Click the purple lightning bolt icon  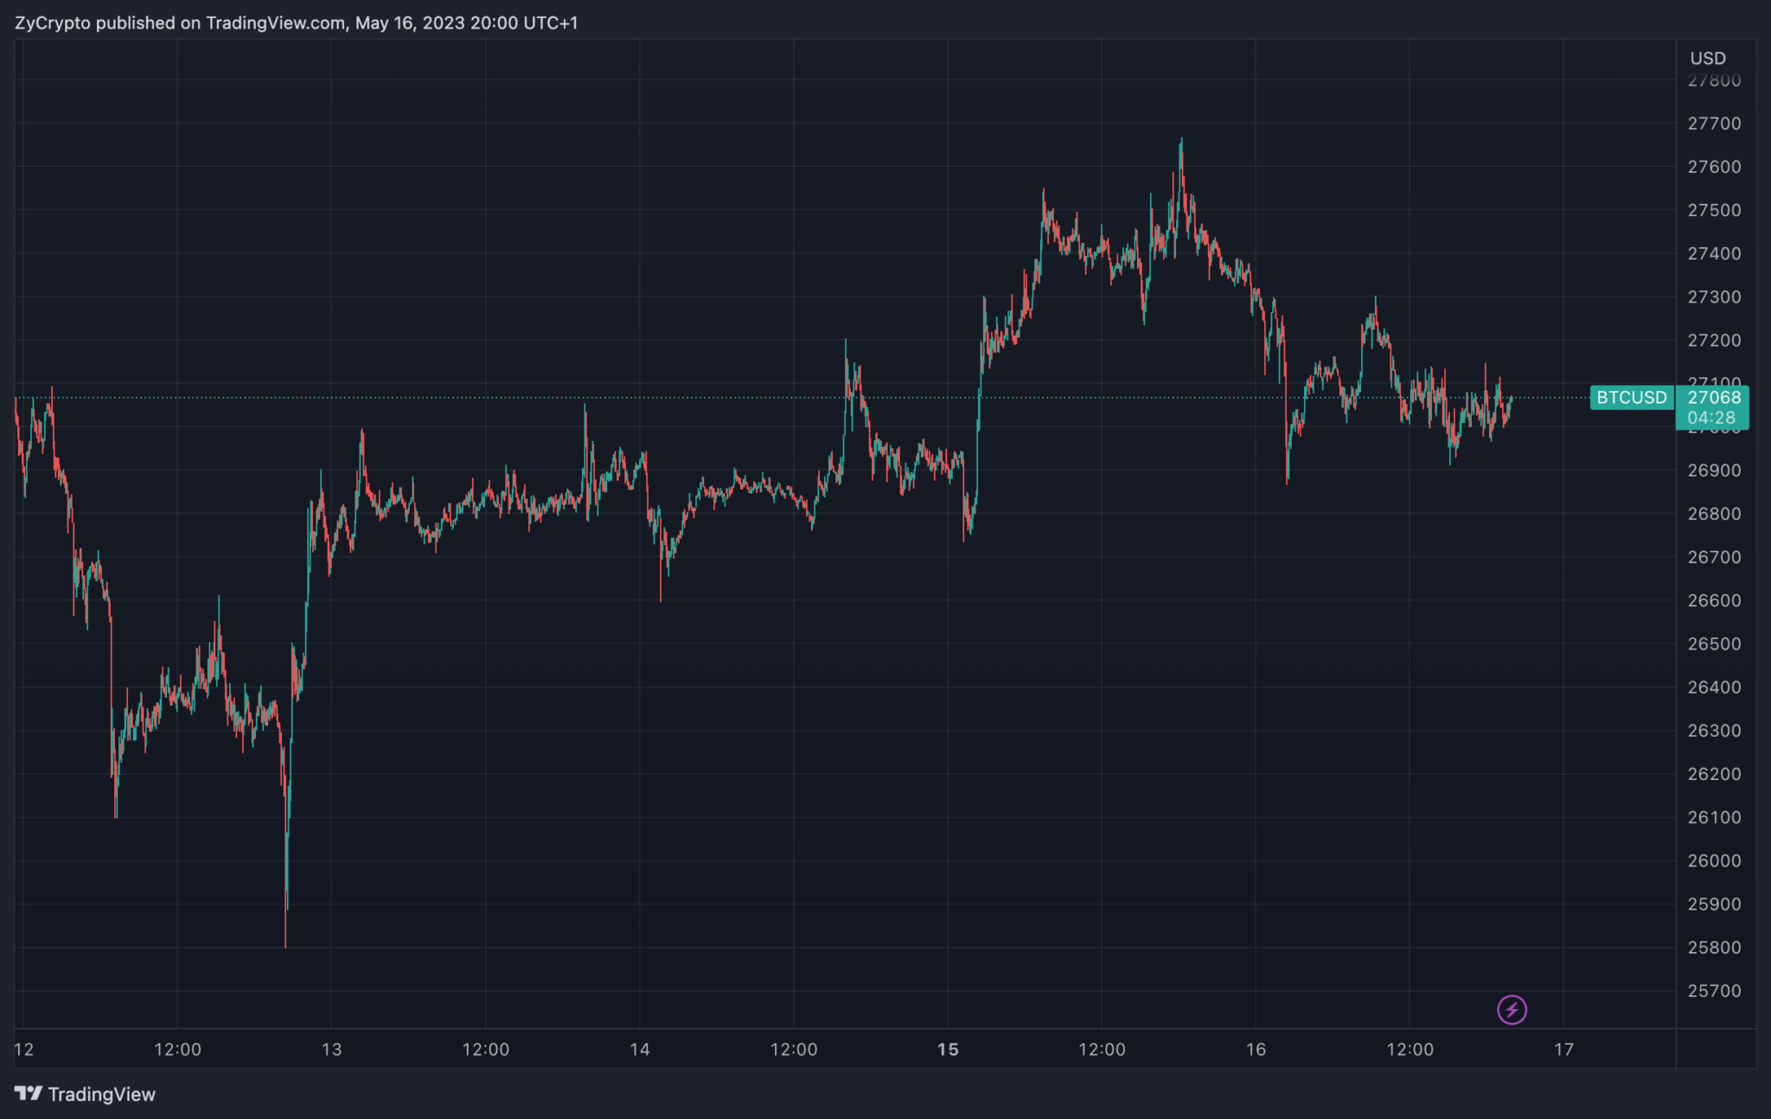1512,1009
